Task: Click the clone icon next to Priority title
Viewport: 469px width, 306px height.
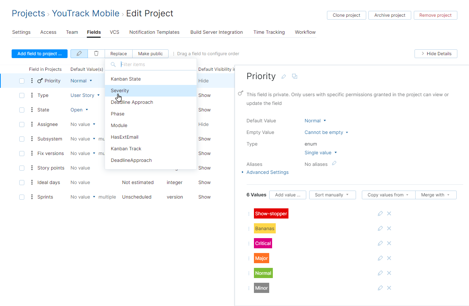Action: 295,77
